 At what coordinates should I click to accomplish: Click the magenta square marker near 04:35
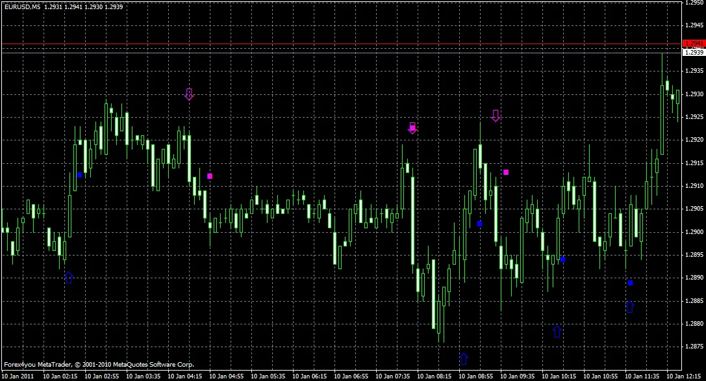point(210,176)
